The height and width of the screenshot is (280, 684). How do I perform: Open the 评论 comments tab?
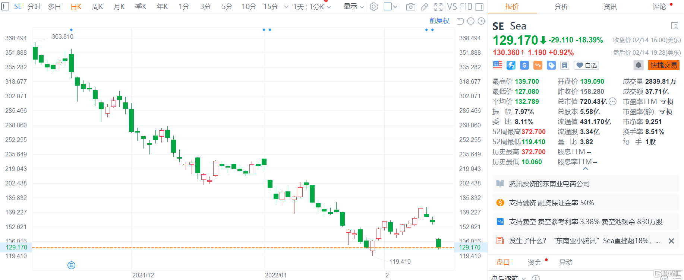coord(659,7)
